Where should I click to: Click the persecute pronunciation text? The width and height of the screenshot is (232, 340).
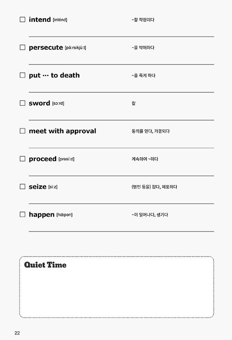[x=76, y=48]
